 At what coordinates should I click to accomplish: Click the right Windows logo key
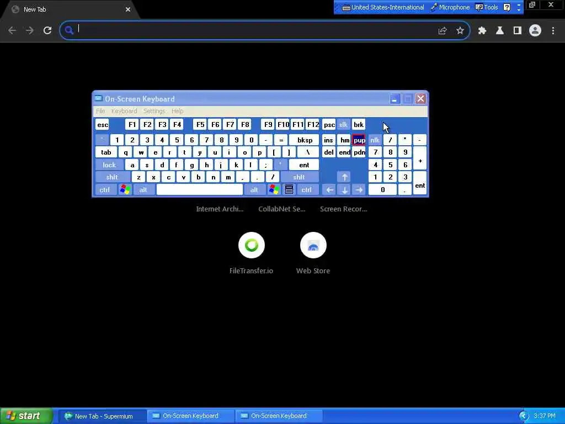(274, 190)
